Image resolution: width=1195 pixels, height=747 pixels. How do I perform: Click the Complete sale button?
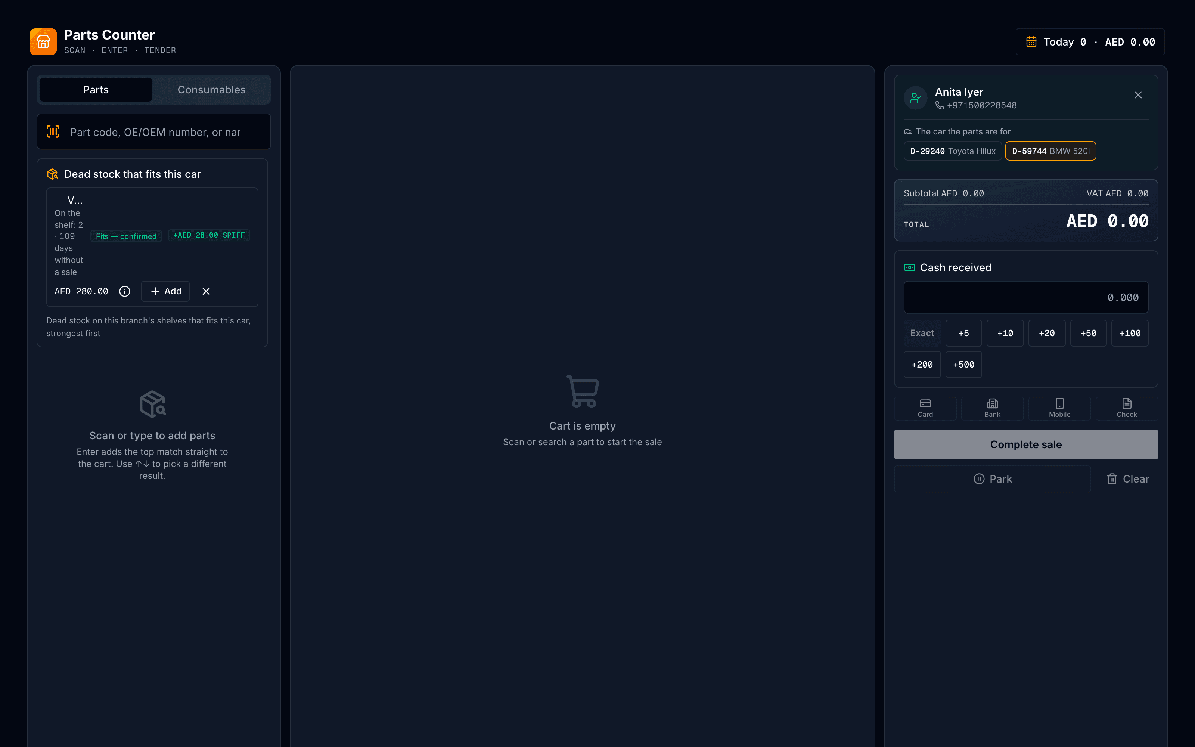(x=1025, y=444)
